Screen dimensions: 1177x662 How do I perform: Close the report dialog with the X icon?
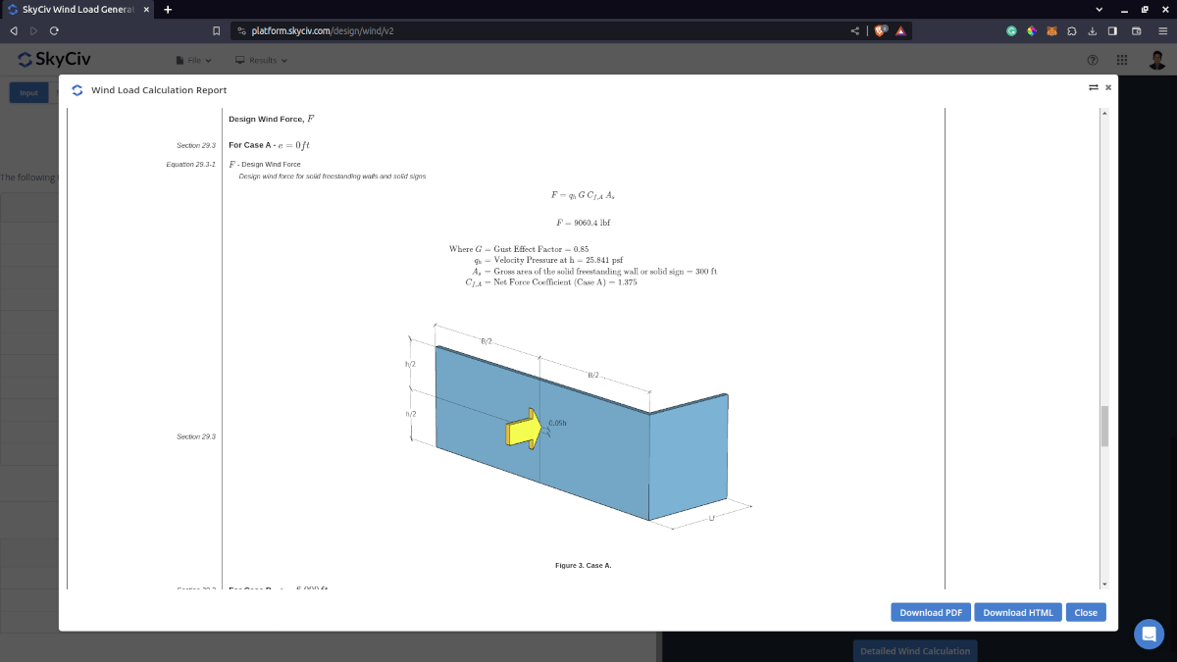coord(1108,87)
